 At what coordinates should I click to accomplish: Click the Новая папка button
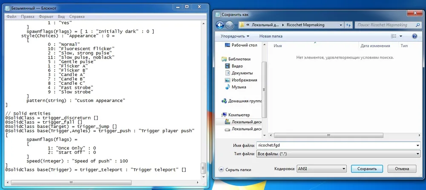[271, 36]
